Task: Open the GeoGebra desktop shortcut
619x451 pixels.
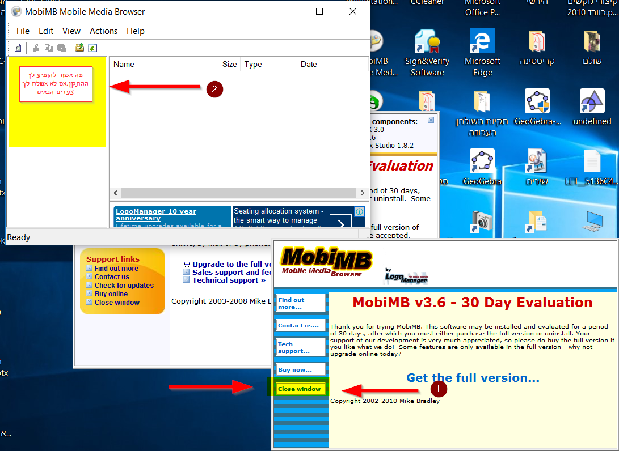Action: click(x=482, y=167)
